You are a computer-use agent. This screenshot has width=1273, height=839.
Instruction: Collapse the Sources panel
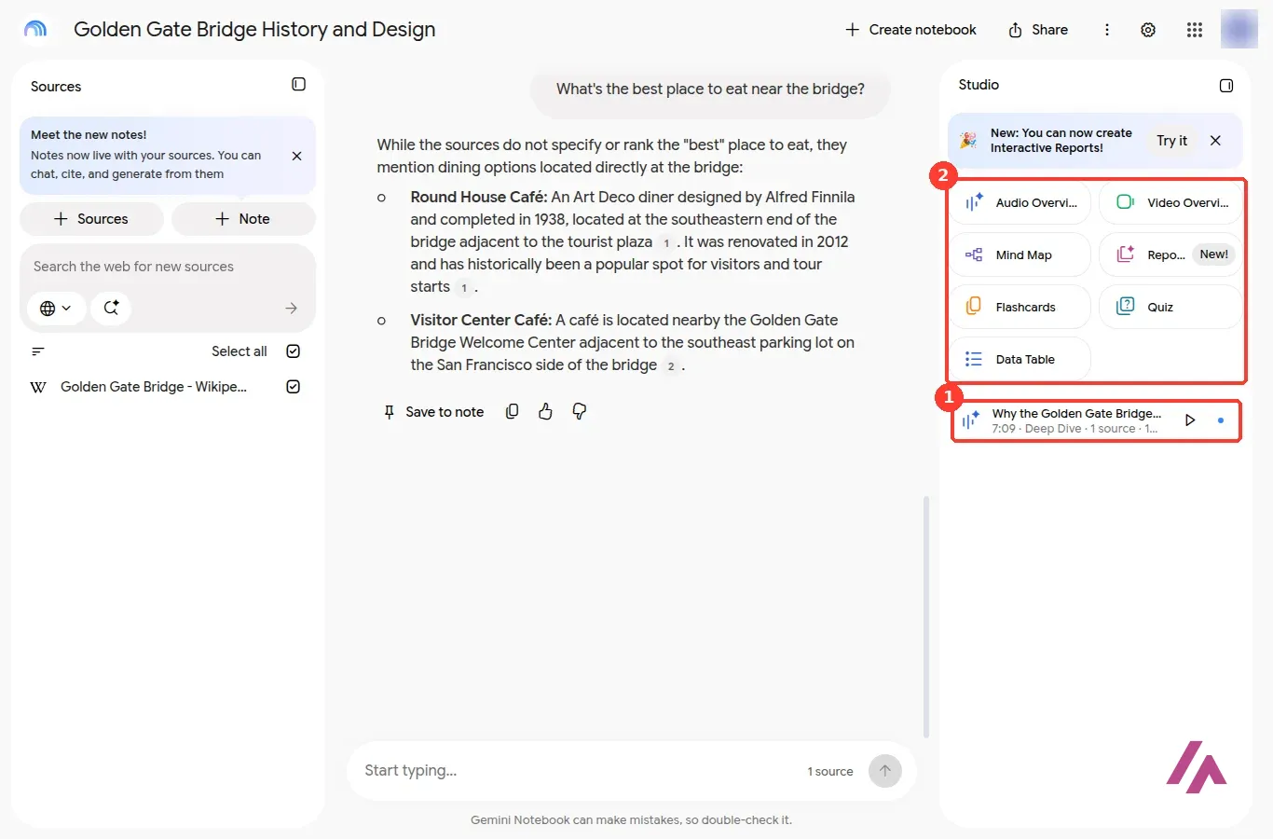point(298,84)
